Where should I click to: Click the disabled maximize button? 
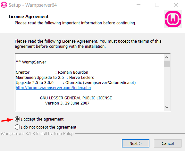coord(157,5)
